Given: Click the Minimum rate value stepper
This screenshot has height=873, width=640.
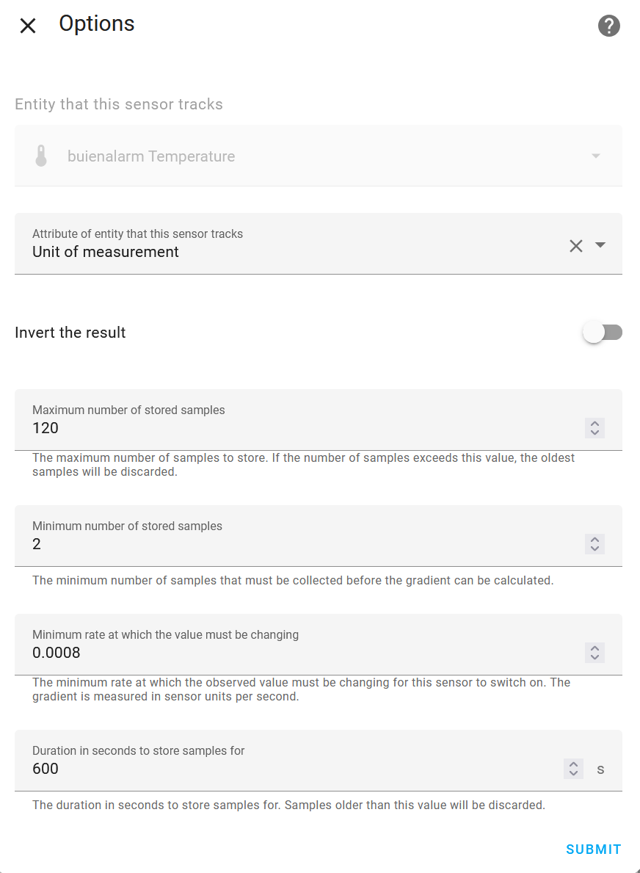Looking at the screenshot, I should pyautogui.click(x=594, y=653).
